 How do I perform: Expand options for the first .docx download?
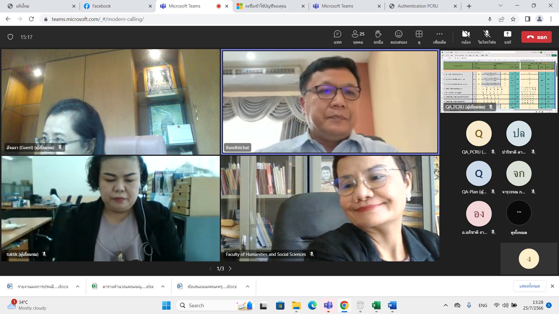(78, 287)
